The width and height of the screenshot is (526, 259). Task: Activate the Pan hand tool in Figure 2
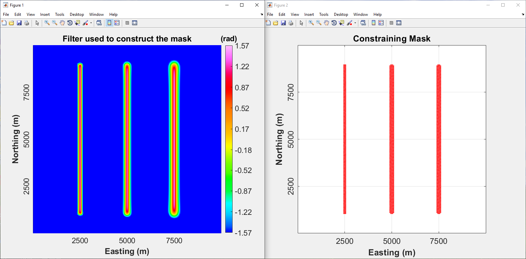click(x=326, y=23)
